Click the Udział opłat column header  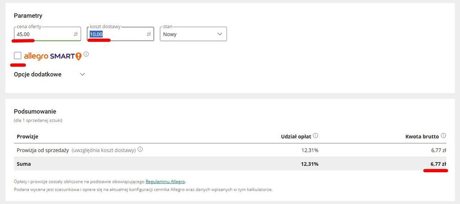pyautogui.click(x=296, y=136)
